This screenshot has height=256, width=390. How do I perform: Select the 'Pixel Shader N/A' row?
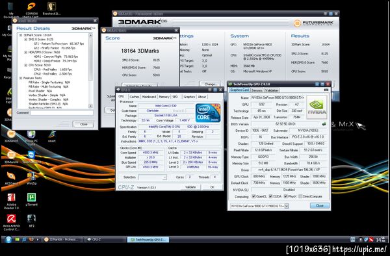[x=40, y=91]
